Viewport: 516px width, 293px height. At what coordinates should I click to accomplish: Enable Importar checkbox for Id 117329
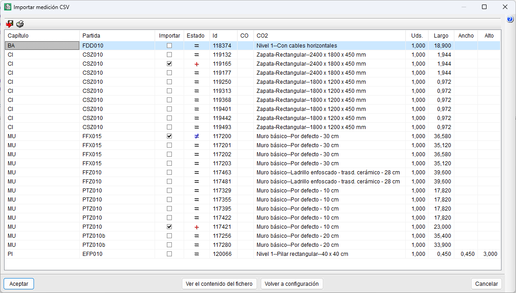pos(169,190)
